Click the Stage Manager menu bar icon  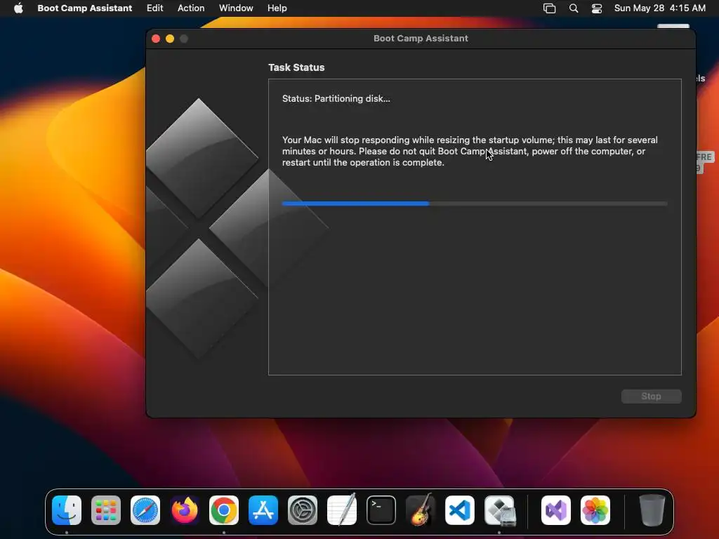(x=549, y=8)
